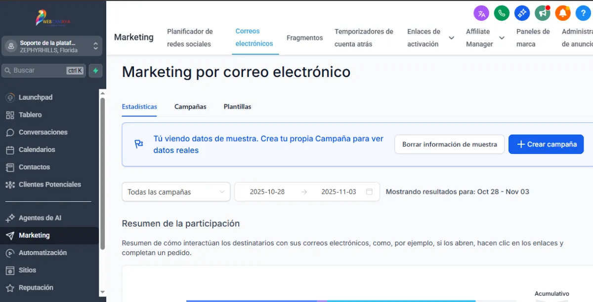Click the Sitios sidebar icon

pos(10,270)
